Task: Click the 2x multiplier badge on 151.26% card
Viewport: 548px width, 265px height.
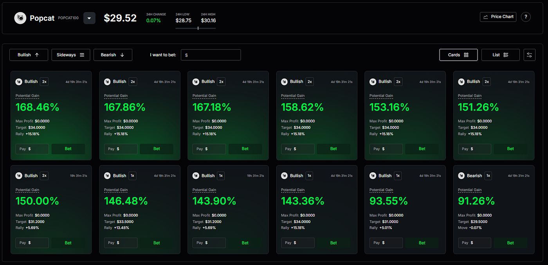Action: [x=487, y=82]
